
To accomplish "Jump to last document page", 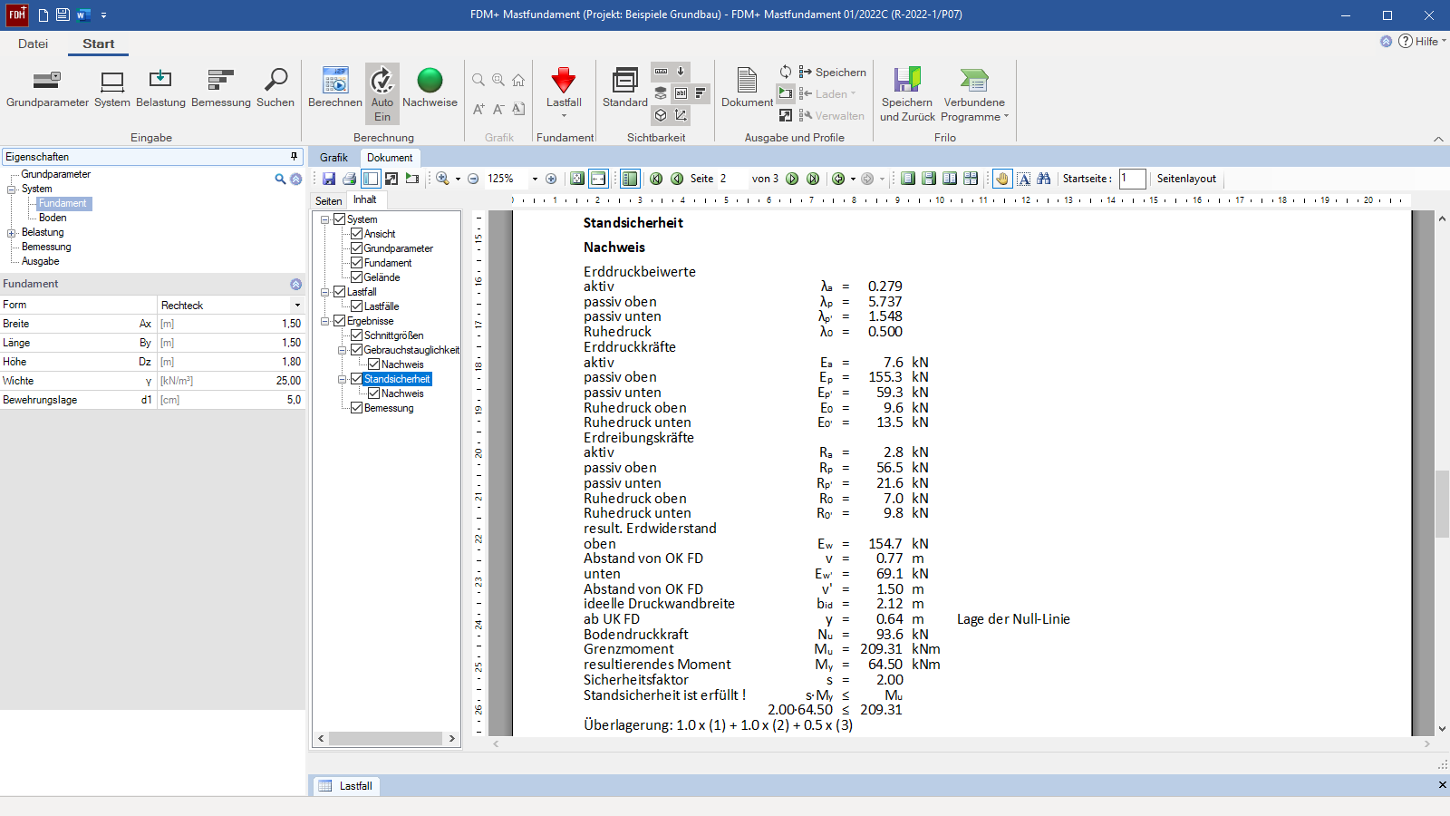I will 813,179.
